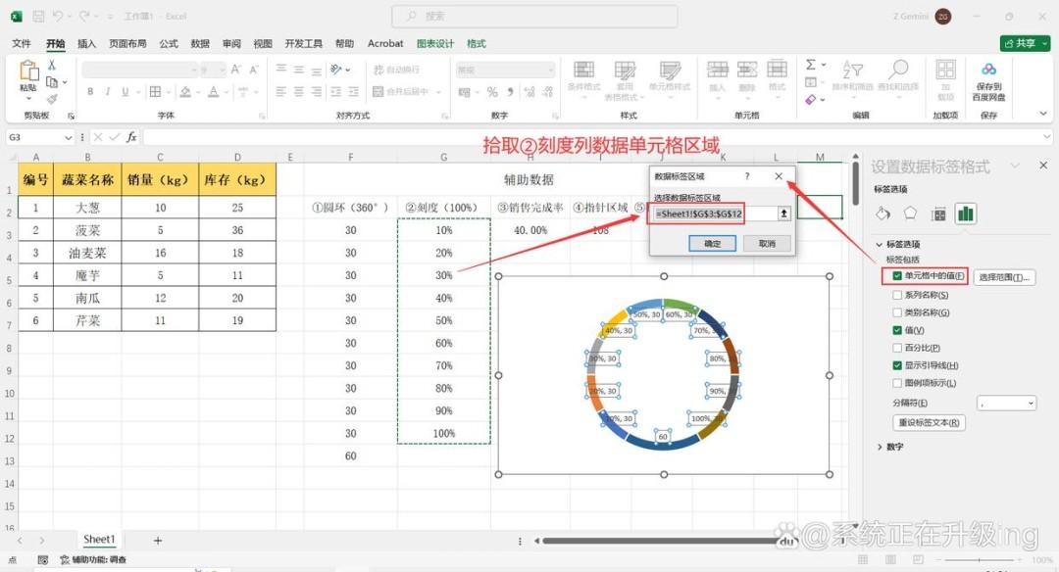Click the AutoSum sigma icon
Screen dimensions: 1059x572
[811, 65]
